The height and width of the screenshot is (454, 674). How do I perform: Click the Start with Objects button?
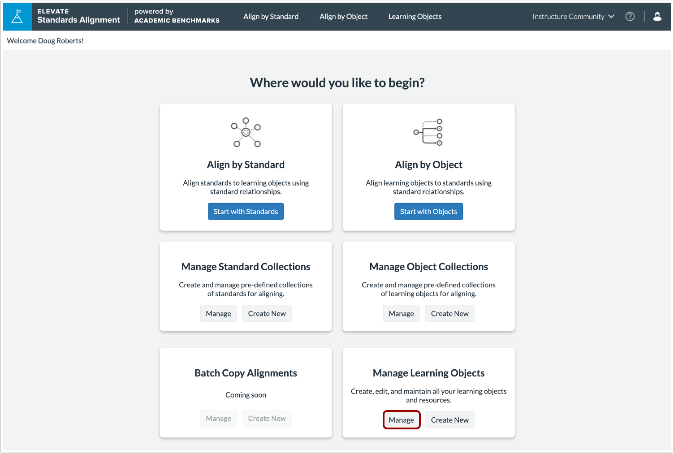point(428,211)
